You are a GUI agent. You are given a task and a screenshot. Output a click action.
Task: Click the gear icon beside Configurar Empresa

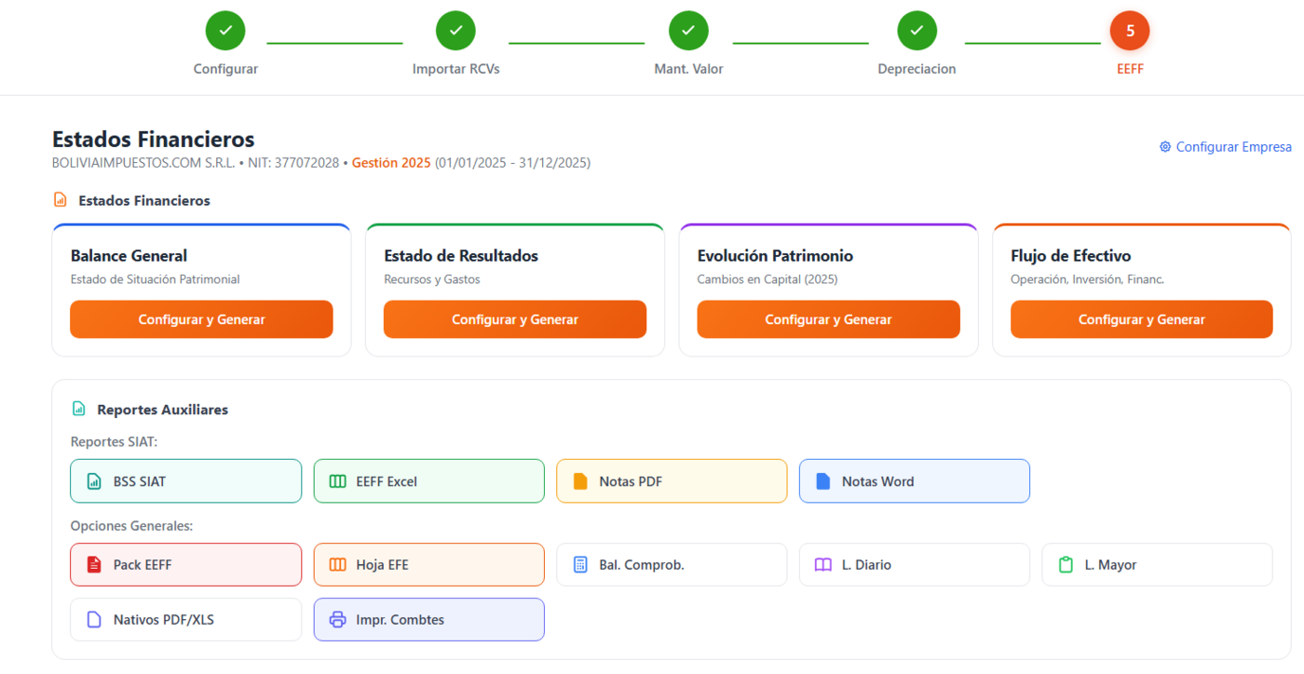click(x=1164, y=147)
